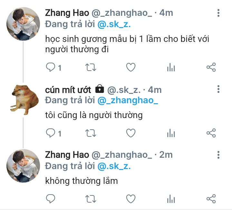Reply to 'tôi cũng là người thường' tweet

(x=51, y=133)
